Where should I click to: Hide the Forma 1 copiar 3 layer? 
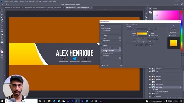tap(150, 82)
